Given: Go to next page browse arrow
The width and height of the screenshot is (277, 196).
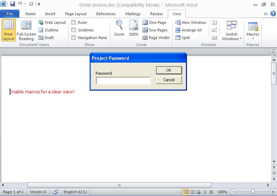Looking at the screenshot, I should [274, 179].
